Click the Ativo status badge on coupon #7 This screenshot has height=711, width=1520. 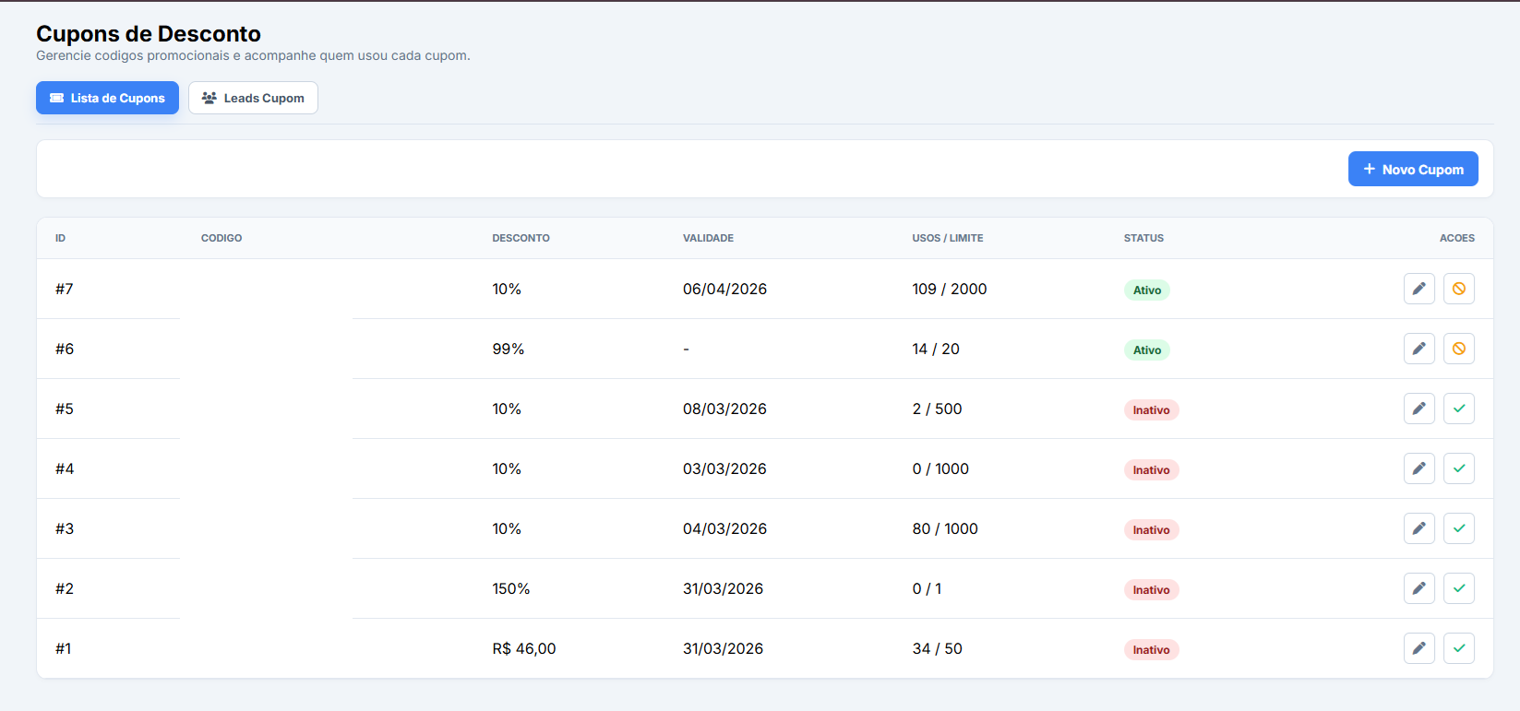point(1146,290)
